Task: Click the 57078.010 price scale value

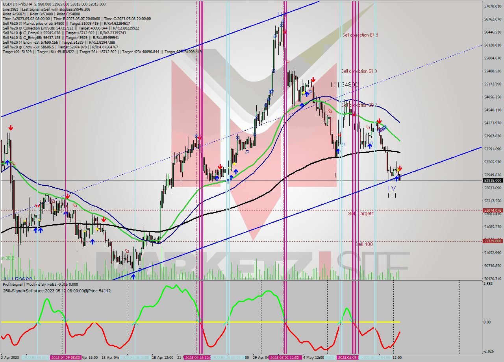Action: [493, 6]
